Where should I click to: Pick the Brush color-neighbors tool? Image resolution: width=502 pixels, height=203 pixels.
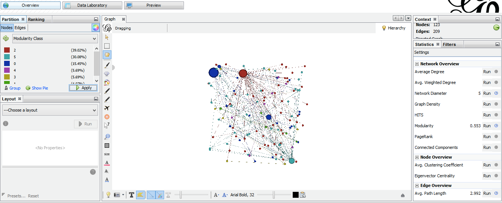pos(107,82)
